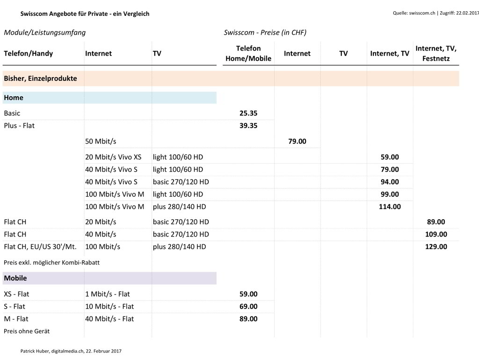Select the 'Flat CH, EU/US 30'/Mt.' label
This screenshot has height=359, width=479.
[40, 247]
